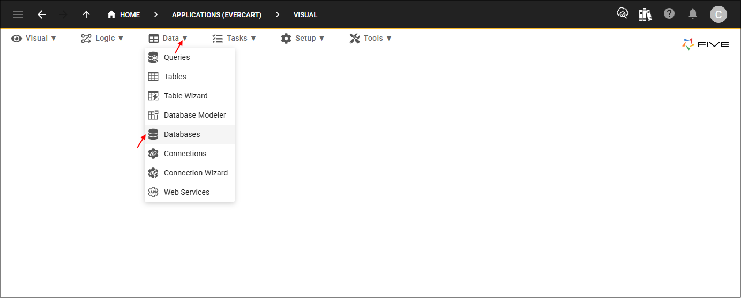741x298 pixels.
Task: Open the Tasks menu label
Action: [237, 39]
